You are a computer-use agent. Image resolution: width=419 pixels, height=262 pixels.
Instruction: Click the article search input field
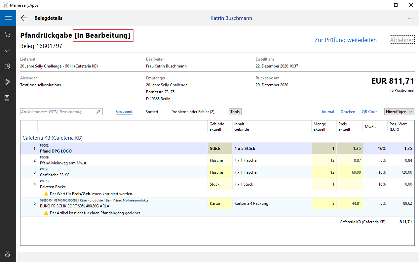coord(58,112)
